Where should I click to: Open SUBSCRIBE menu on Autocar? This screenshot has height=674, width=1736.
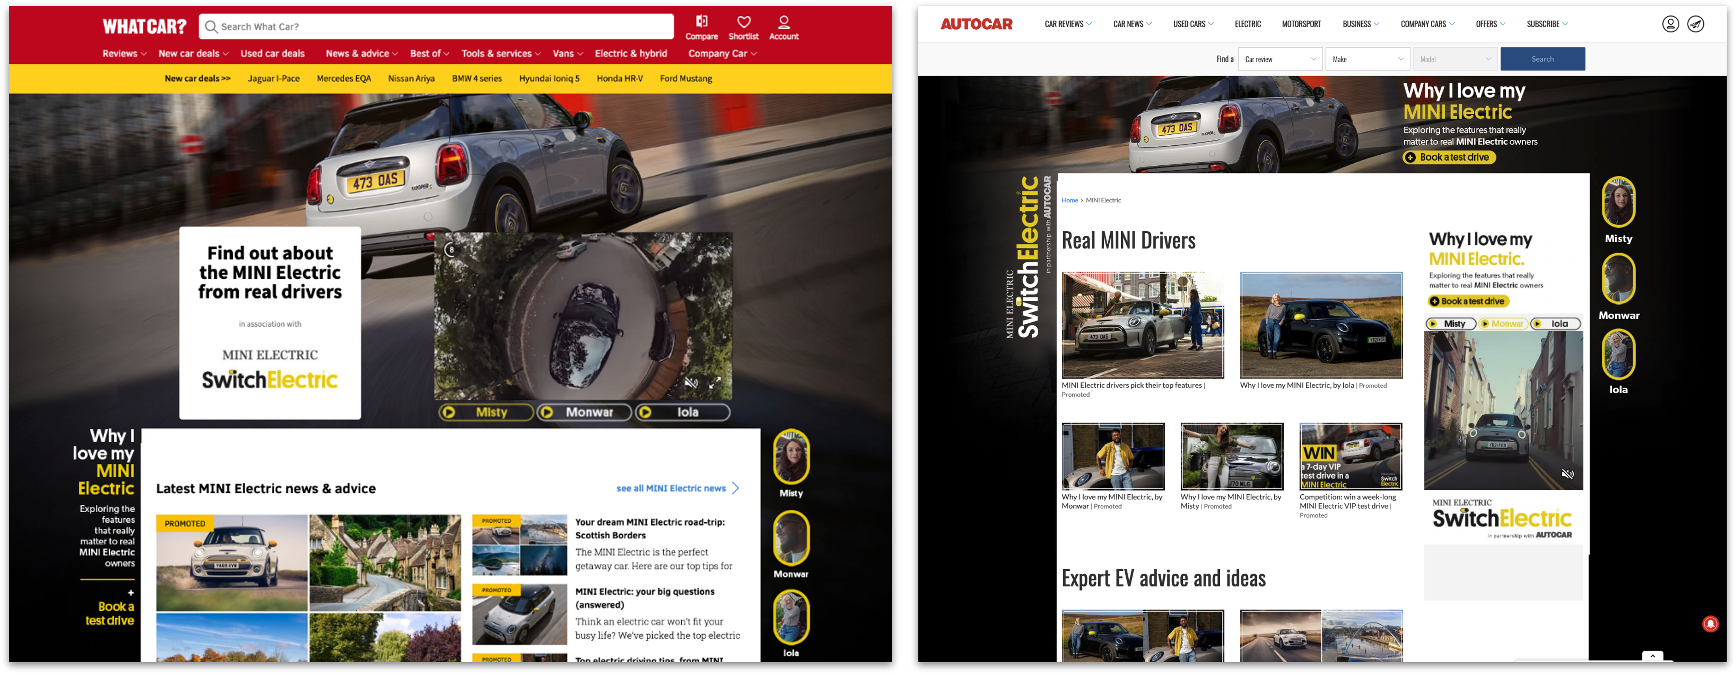click(1548, 24)
